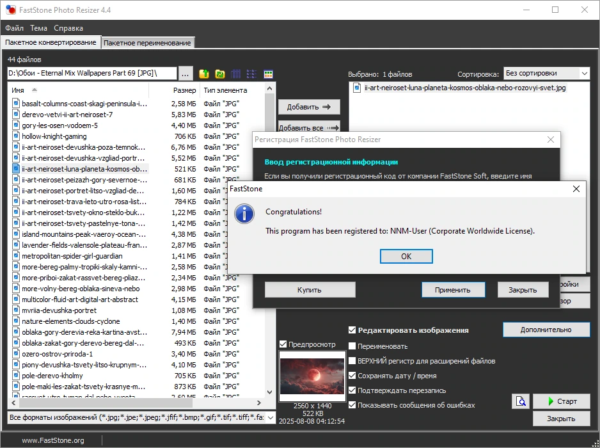Select file oblaka-zakat-gory-derevo-bereg-dal
Image resolution: width=600 pixels, height=448 pixels.
pos(83,342)
